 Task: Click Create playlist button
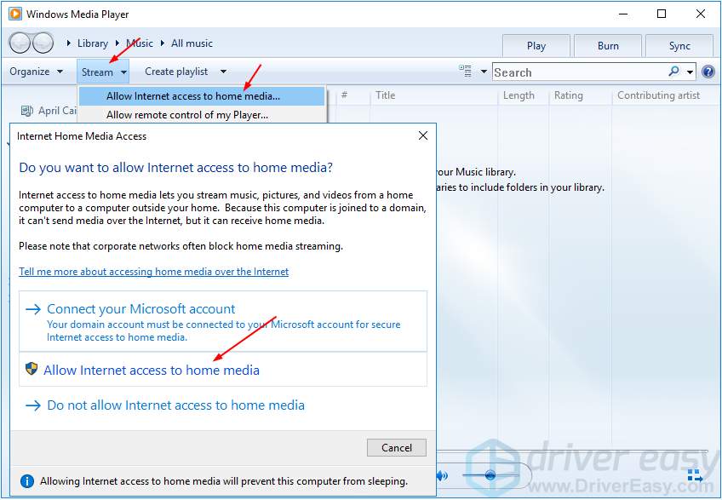(176, 72)
